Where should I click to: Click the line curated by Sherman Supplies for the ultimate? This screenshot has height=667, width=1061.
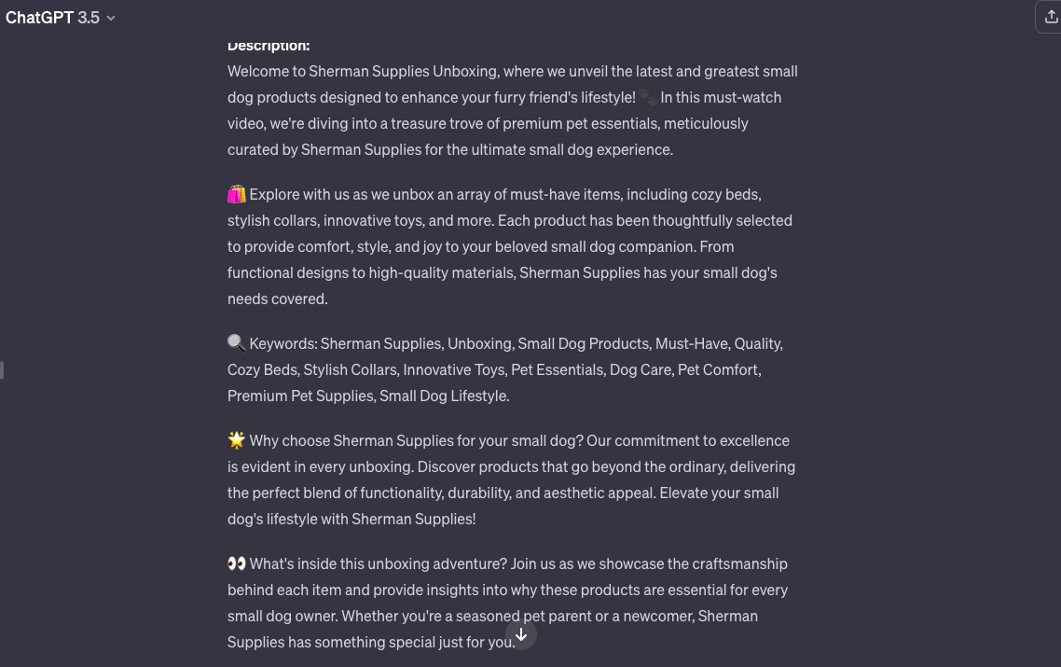coord(450,149)
